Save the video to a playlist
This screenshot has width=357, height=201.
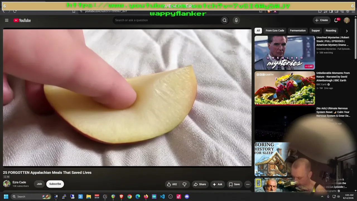point(234,184)
